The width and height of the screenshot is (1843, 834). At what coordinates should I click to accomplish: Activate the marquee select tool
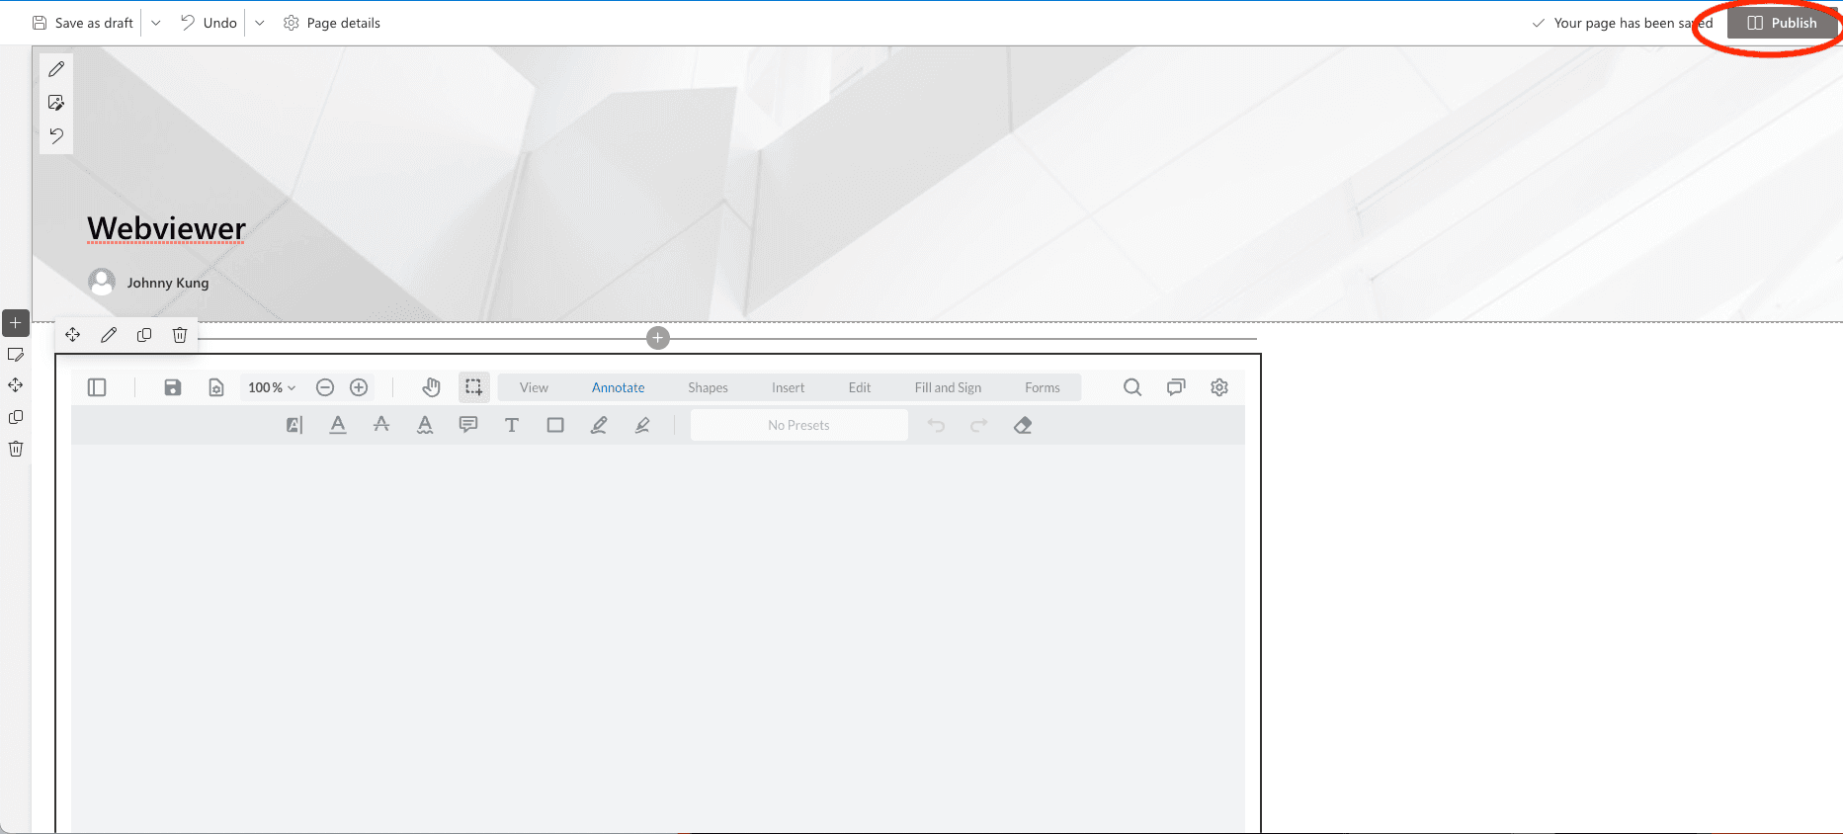pyautogui.click(x=474, y=387)
